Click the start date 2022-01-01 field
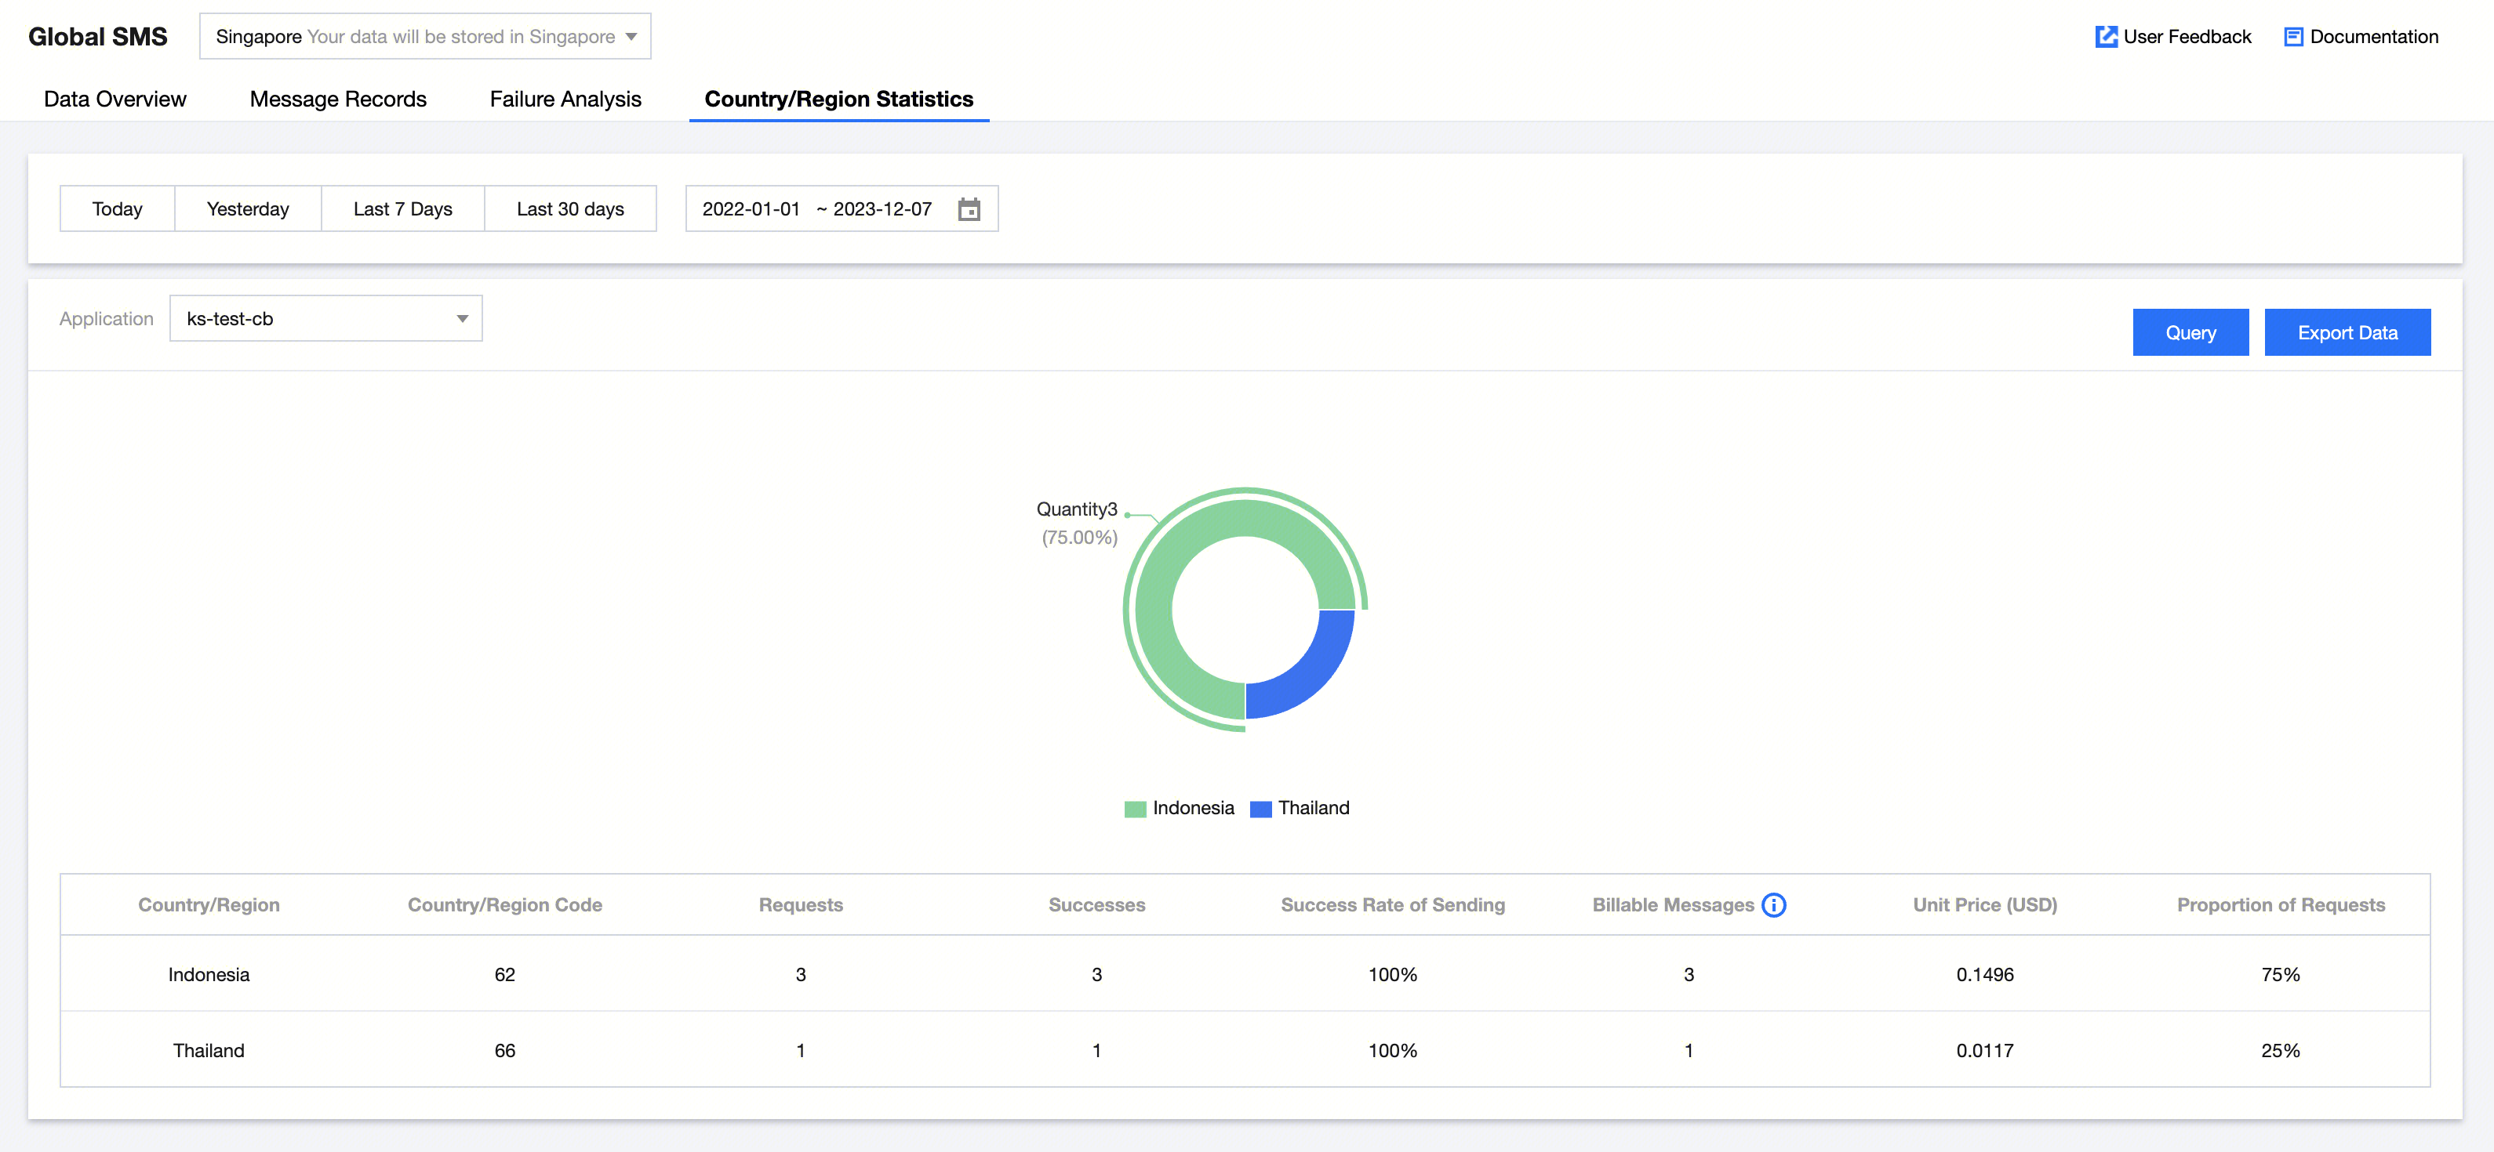 [x=751, y=209]
